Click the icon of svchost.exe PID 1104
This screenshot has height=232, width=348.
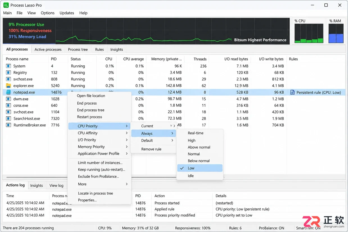(8, 112)
